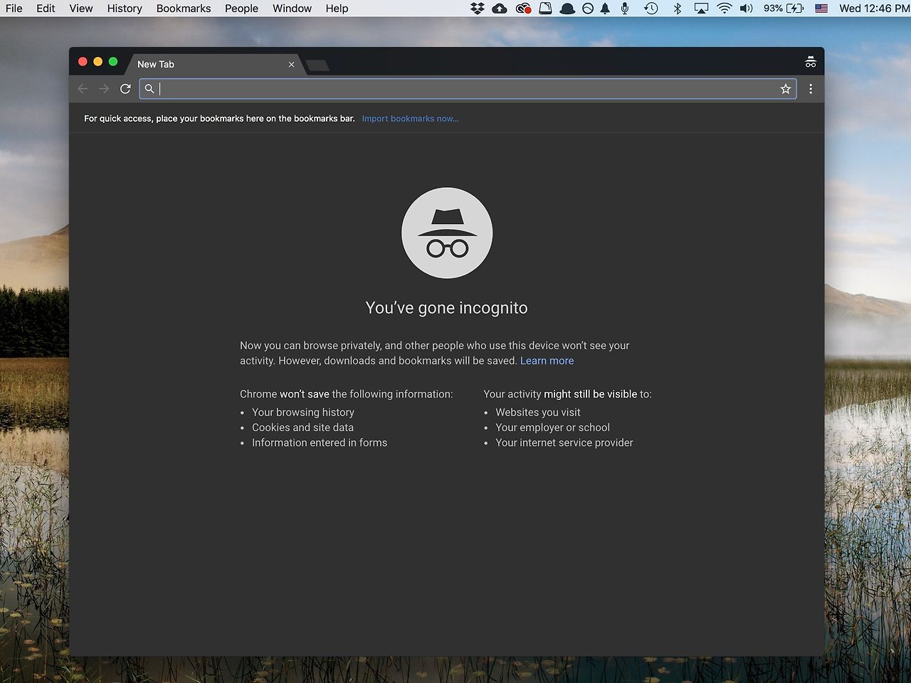The height and width of the screenshot is (683, 911).
Task: Open the Window menu
Action: [x=292, y=9]
